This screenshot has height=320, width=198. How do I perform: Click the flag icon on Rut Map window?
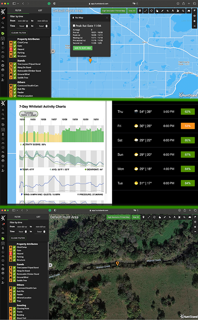coord(195,11)
